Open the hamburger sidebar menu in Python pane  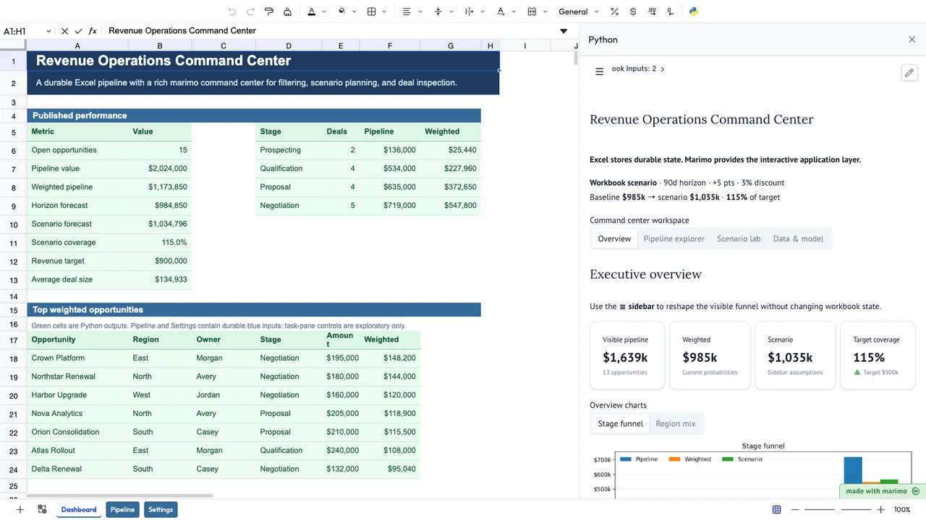click(599, 71)
